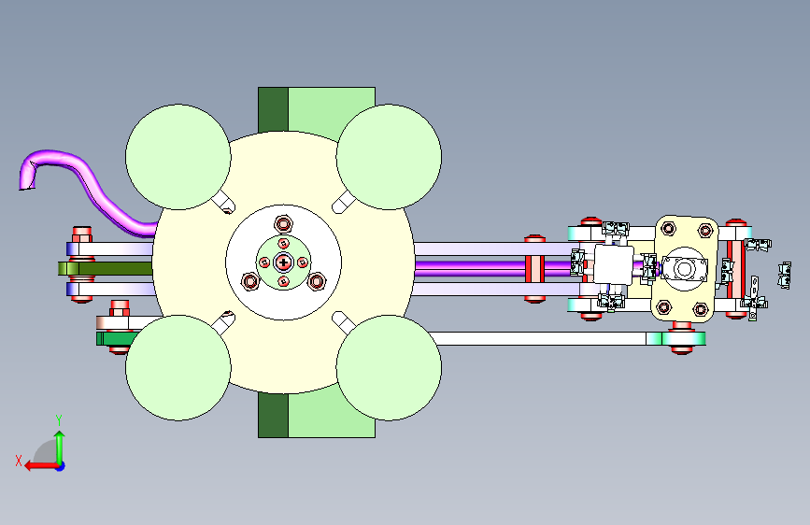Image resolution: width=810 pixels, height=525 pixels.
Task: Click the blue Z axis dot on the triad
Action: tap(61, 466)
